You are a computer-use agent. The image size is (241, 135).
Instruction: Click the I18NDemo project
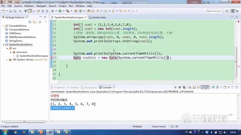coord(15,33)
